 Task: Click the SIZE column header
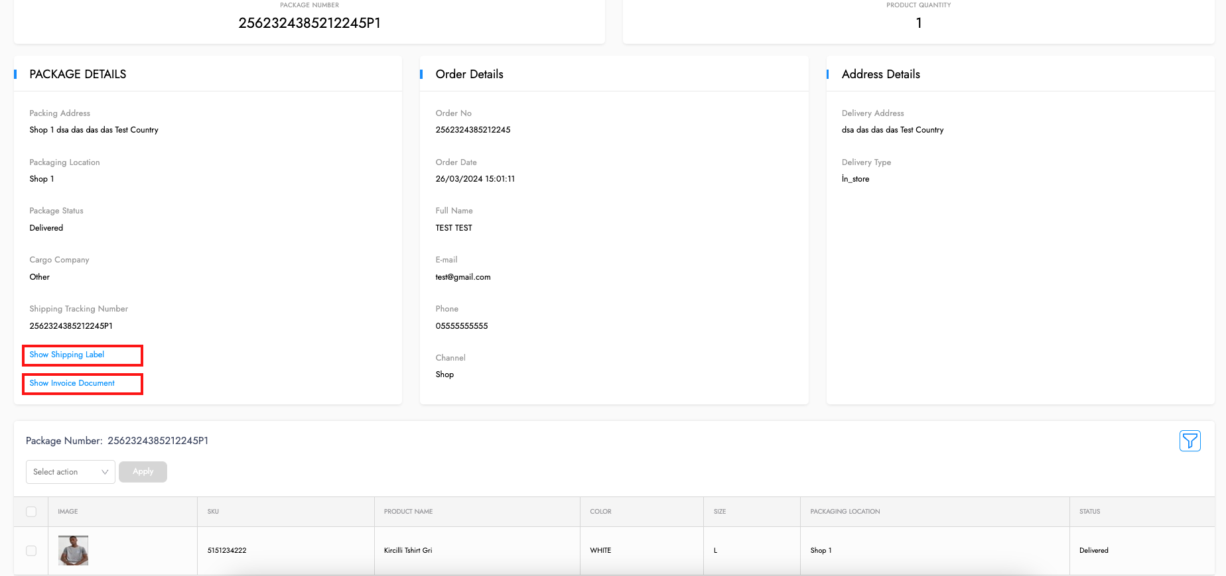tap(720, 512)
